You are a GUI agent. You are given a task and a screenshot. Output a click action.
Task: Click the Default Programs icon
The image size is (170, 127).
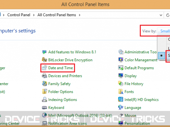121,68
